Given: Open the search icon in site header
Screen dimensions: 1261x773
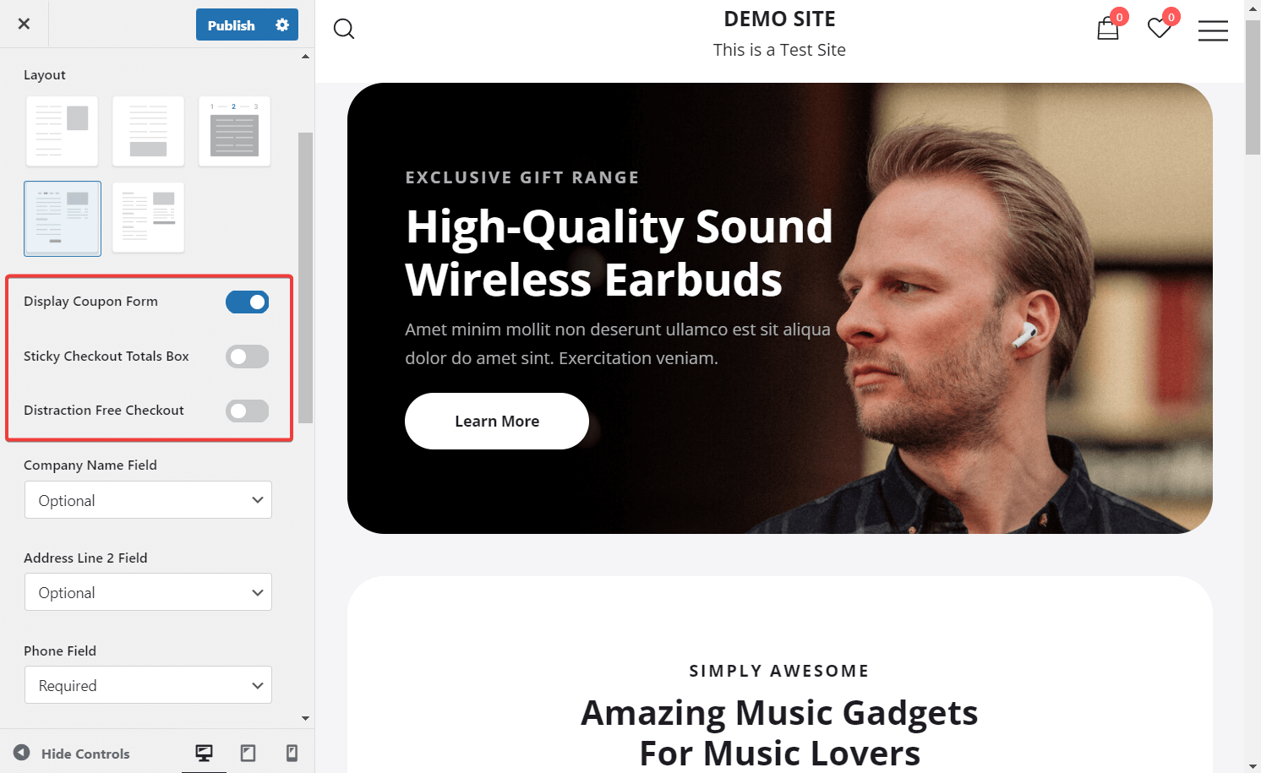Looking at the screenshot, I should pos(344,29).
